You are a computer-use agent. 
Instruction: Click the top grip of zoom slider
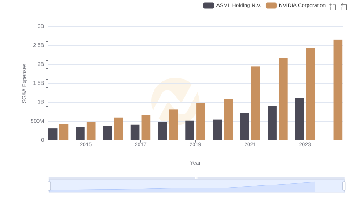click(196, 178)
